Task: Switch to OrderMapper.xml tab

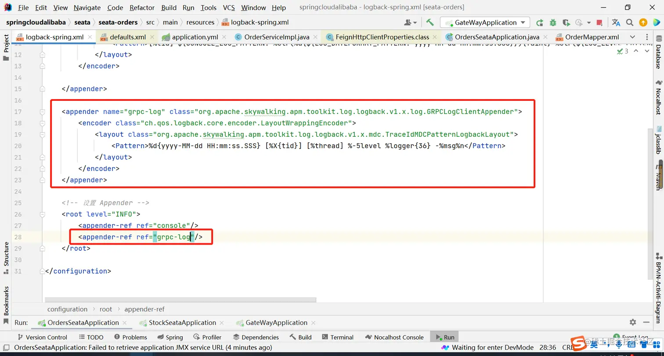Action: tap(592, 37)
